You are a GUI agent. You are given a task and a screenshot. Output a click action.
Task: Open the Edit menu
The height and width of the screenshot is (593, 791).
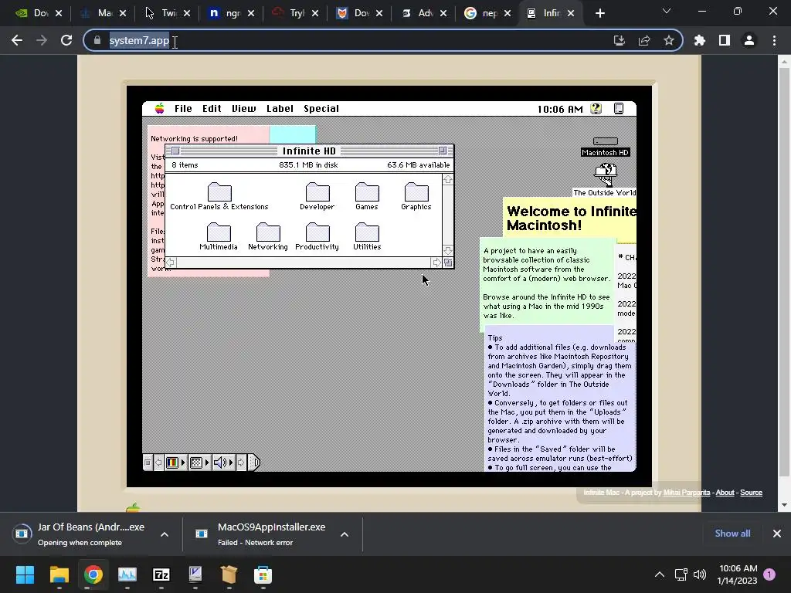[x=212, y=108]
